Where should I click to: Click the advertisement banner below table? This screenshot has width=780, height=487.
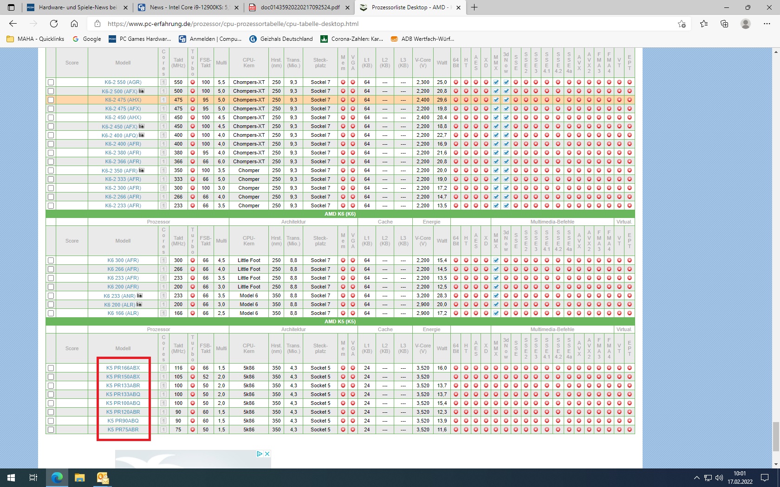click(193, 459)
